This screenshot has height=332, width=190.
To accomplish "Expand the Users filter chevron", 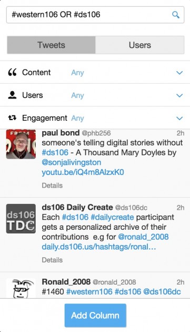I will click(179, 95).
